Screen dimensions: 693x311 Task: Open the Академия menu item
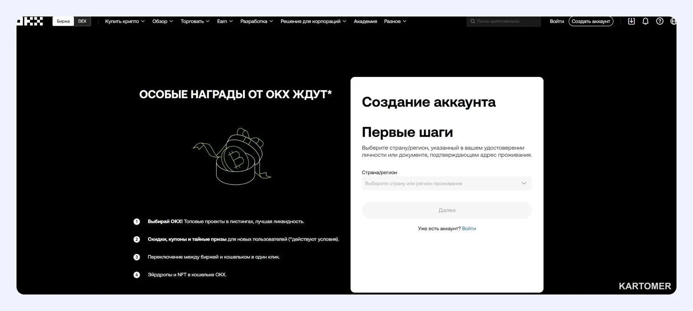pyautogui.click(x=365, y=21)
